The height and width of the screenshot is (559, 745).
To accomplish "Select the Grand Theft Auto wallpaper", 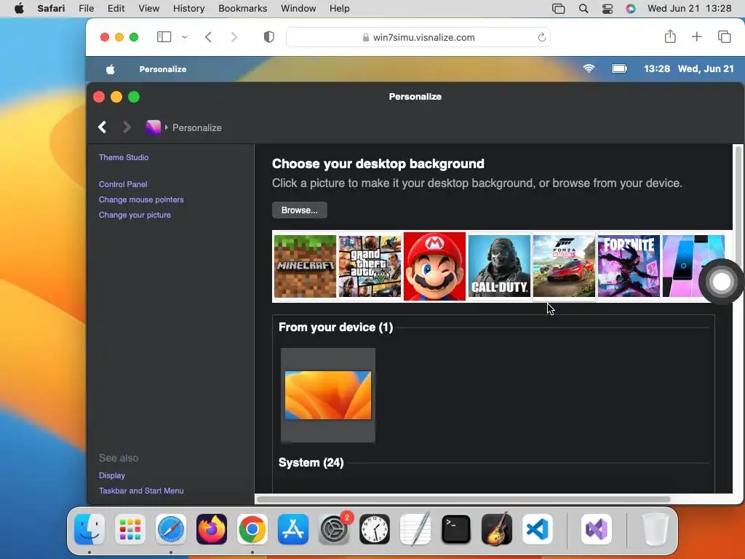I will coord(370,266).
